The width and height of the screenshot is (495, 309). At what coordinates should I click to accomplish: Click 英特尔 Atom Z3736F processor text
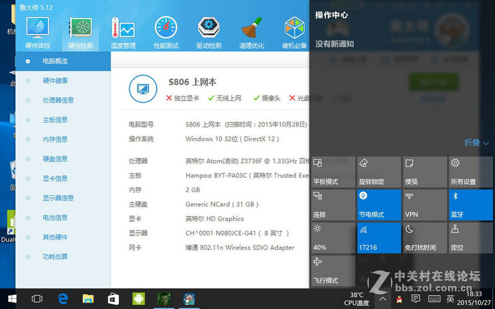pos(247,161)
